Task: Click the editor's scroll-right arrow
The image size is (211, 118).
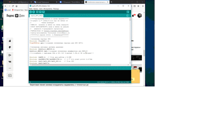Action: click(128, 65)
